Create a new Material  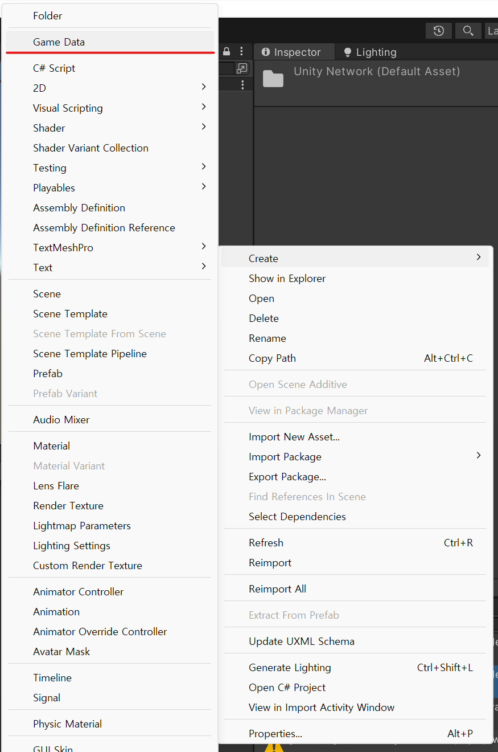[110, 446]
